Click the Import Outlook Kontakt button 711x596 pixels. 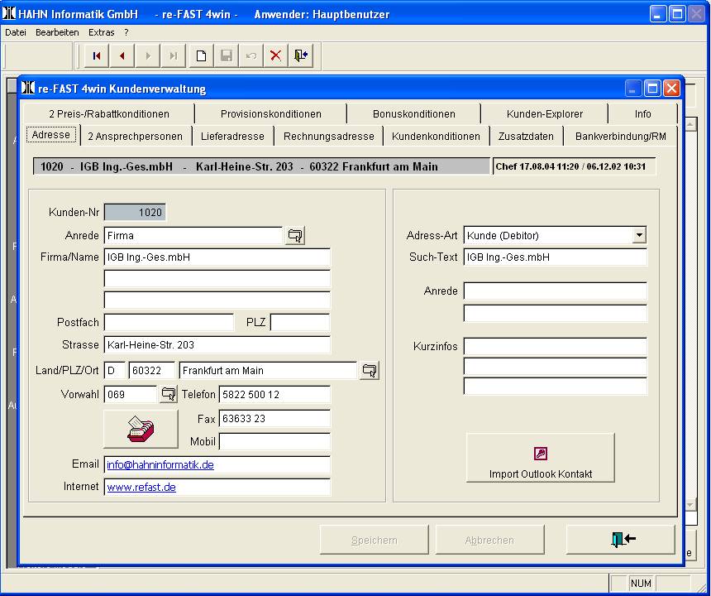click(541, 458)
